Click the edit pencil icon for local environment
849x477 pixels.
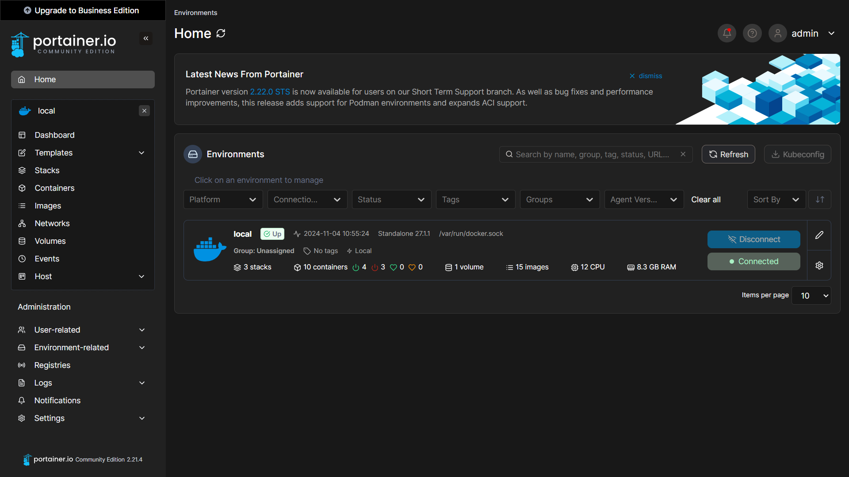pyautogui.click(x=819, y=235)
